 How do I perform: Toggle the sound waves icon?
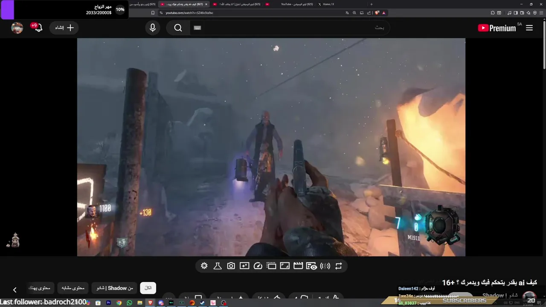point(325,266)
